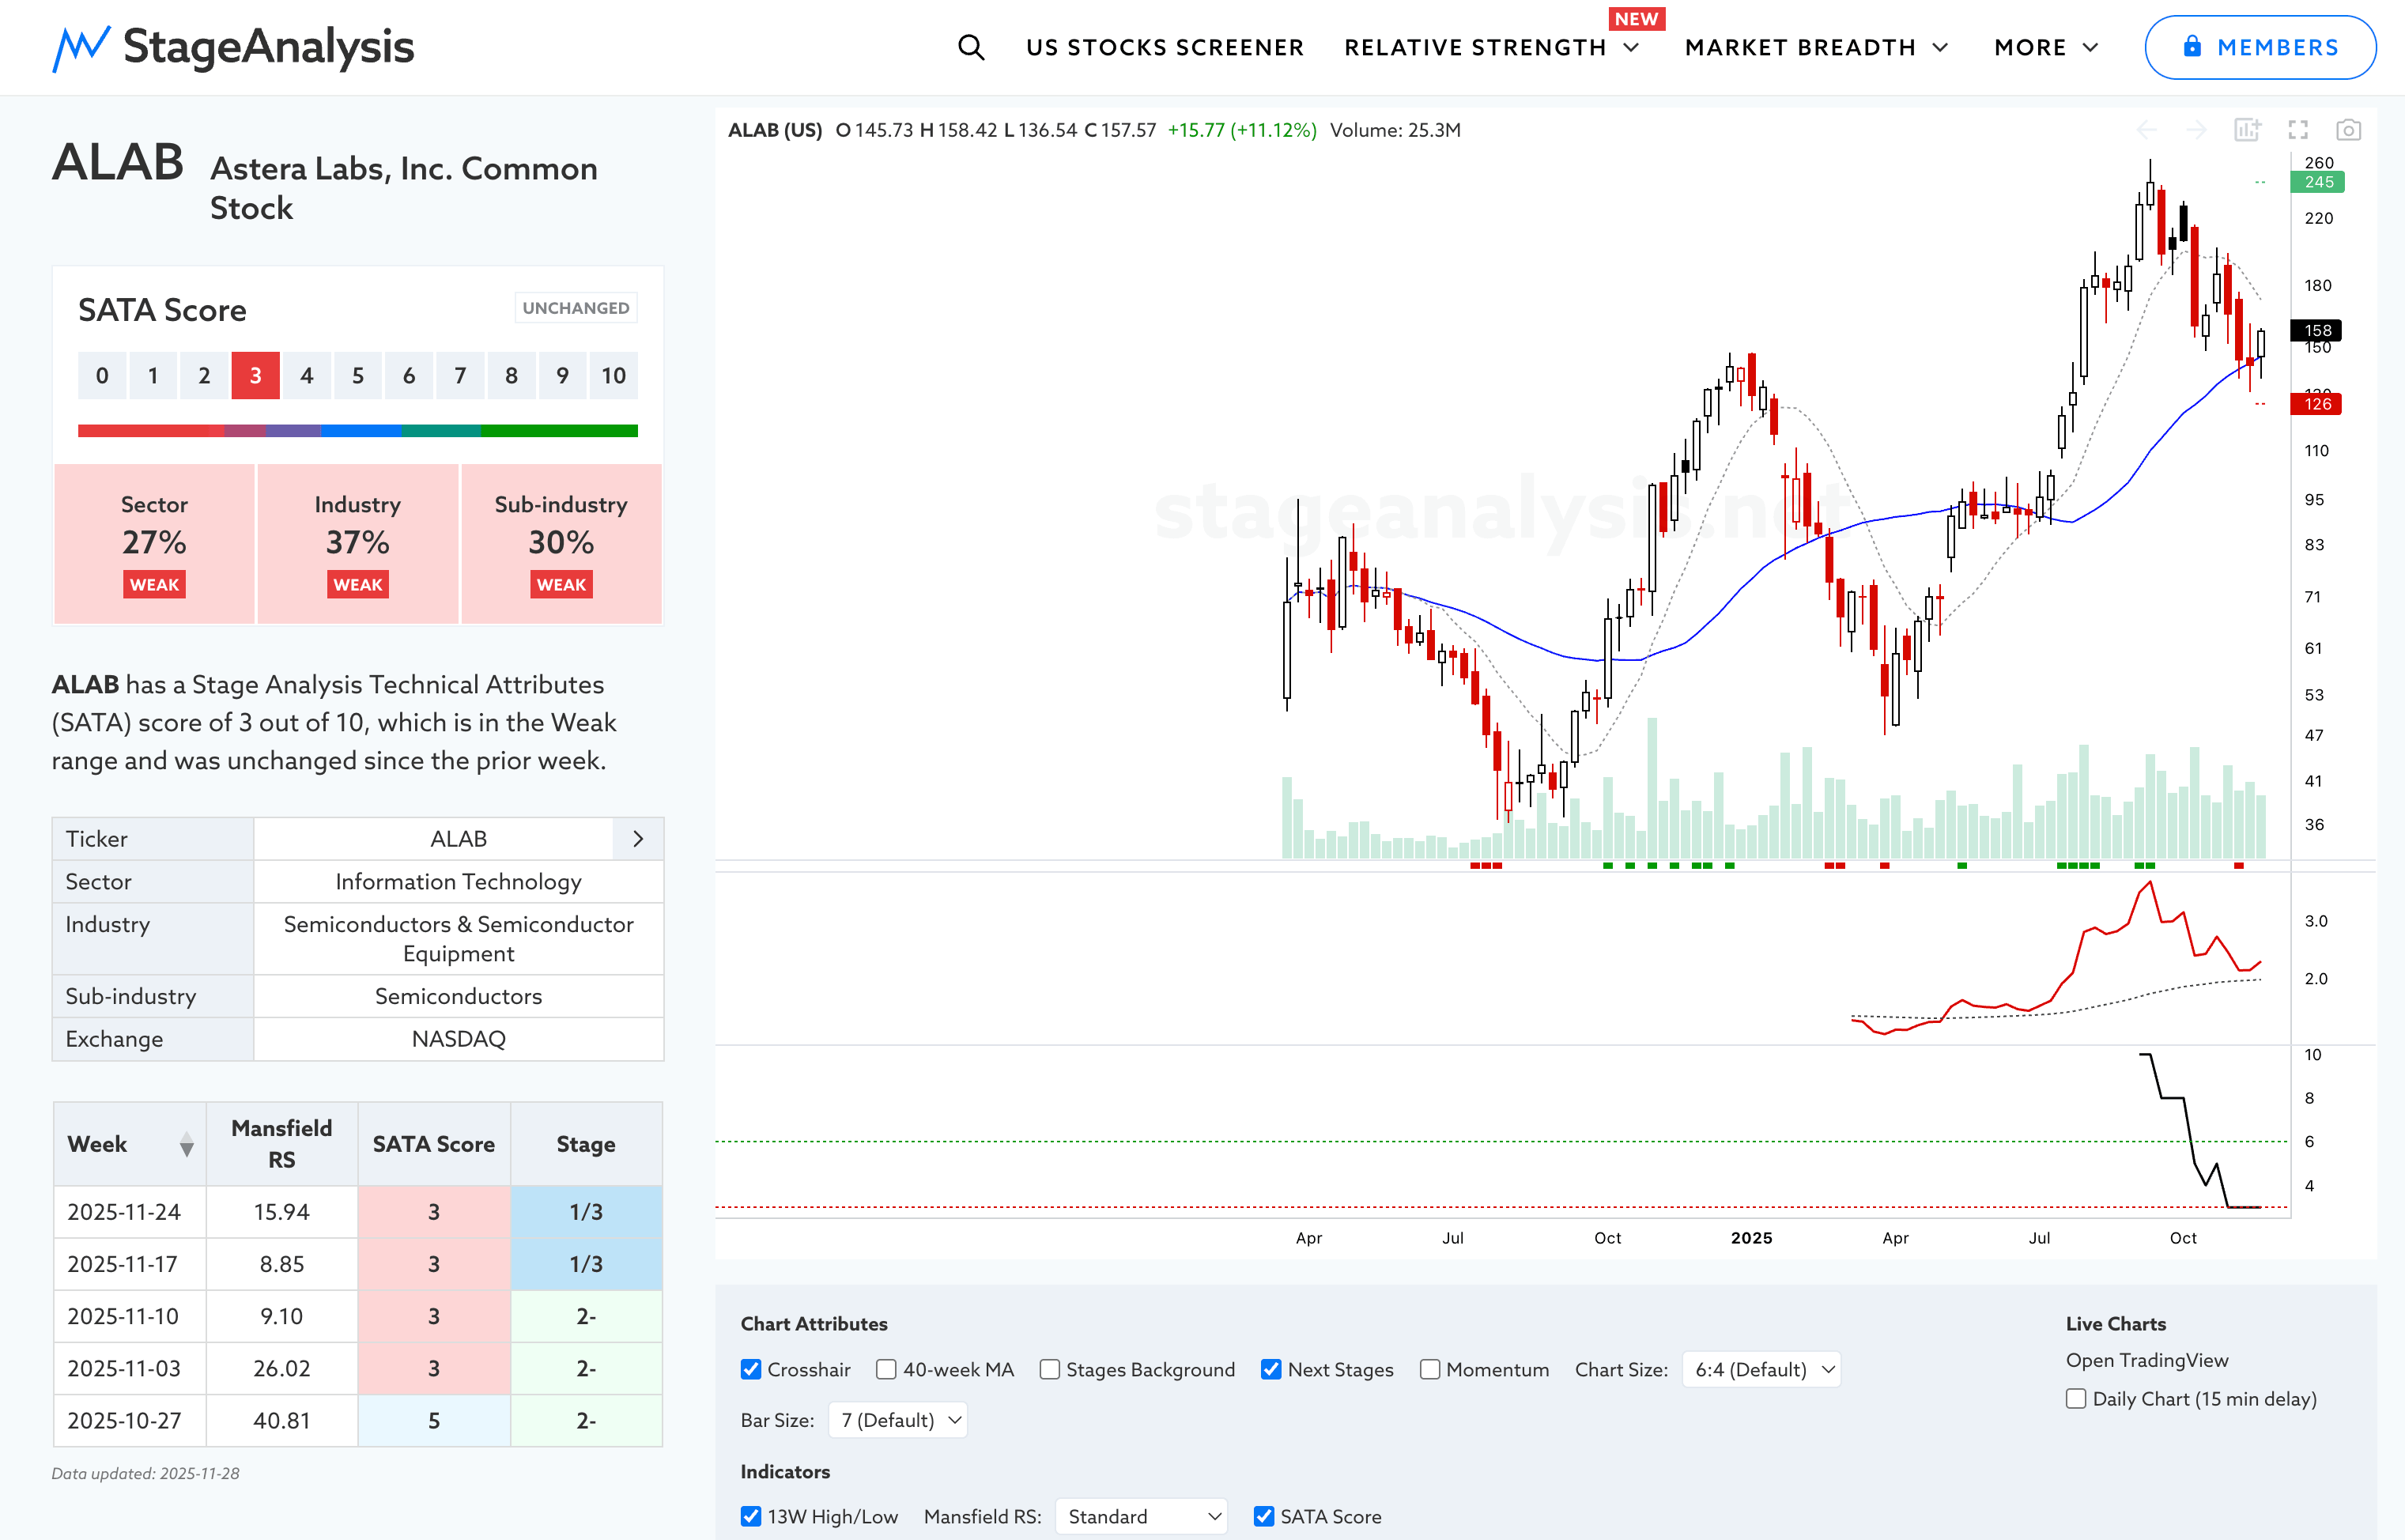
Task: Click the SATA score color gradient bar
Action: (357, 431)
